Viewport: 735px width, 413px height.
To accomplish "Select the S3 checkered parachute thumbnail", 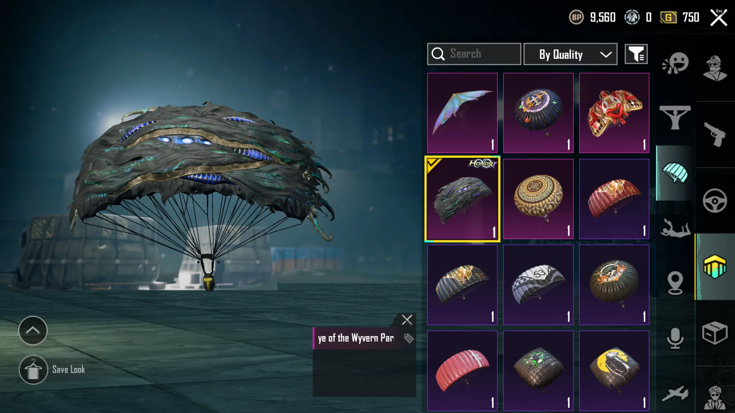I will (x=538, y=285).
